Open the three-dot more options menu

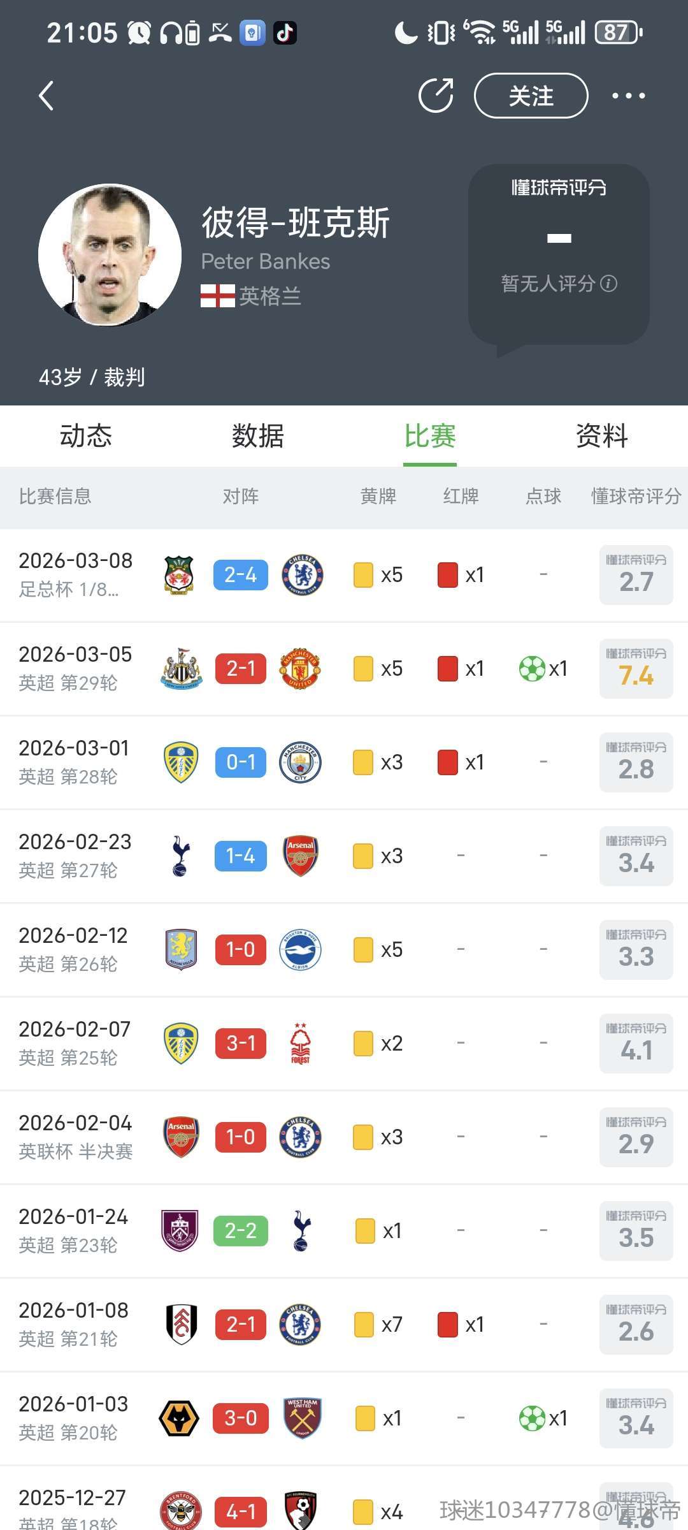pyautogui.click(x=628, y=96)
